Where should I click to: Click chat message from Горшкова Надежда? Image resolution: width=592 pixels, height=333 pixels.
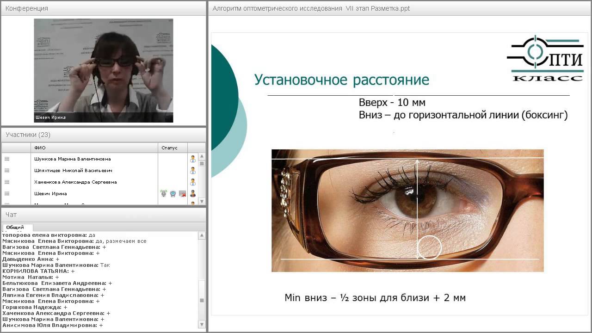35,307
